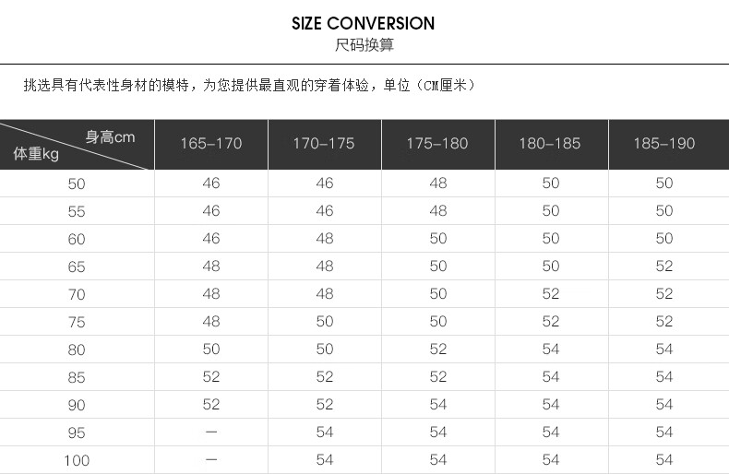Click the 体重kg label in header
Image resolution: width=729 pixels, height=474 pixels.
point(36,153)
